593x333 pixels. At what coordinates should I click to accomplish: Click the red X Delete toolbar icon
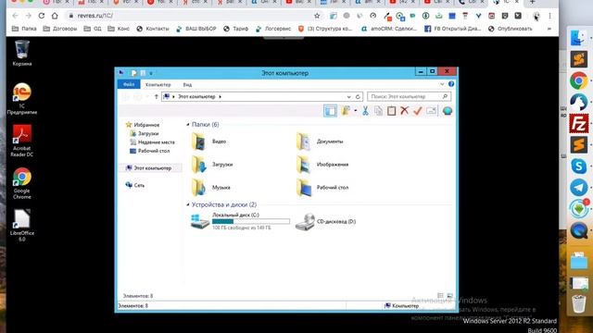click(x=404, y=111)
